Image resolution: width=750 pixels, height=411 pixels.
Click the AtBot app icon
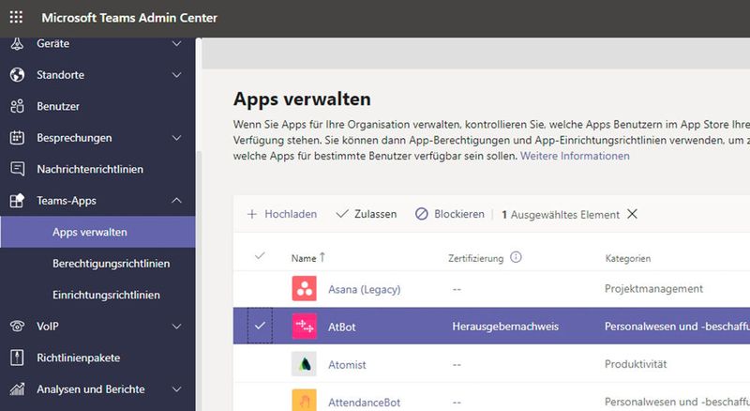[304, 327]
